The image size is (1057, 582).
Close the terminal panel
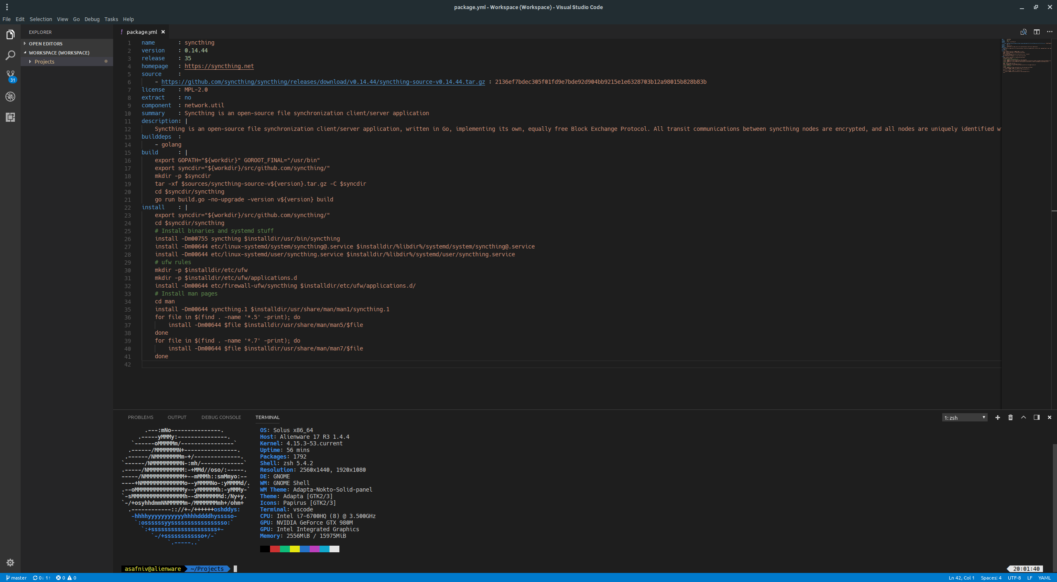[1049, 417]
